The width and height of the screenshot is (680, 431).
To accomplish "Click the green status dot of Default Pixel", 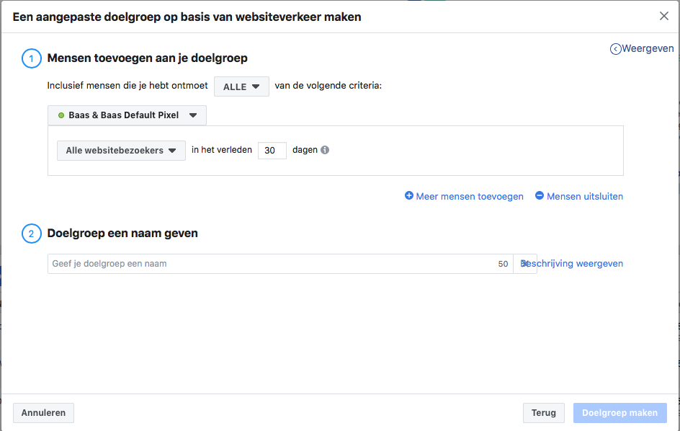I will pos(61,115).
